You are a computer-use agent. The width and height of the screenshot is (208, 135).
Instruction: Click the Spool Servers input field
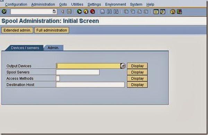click(x=78, y=72)
